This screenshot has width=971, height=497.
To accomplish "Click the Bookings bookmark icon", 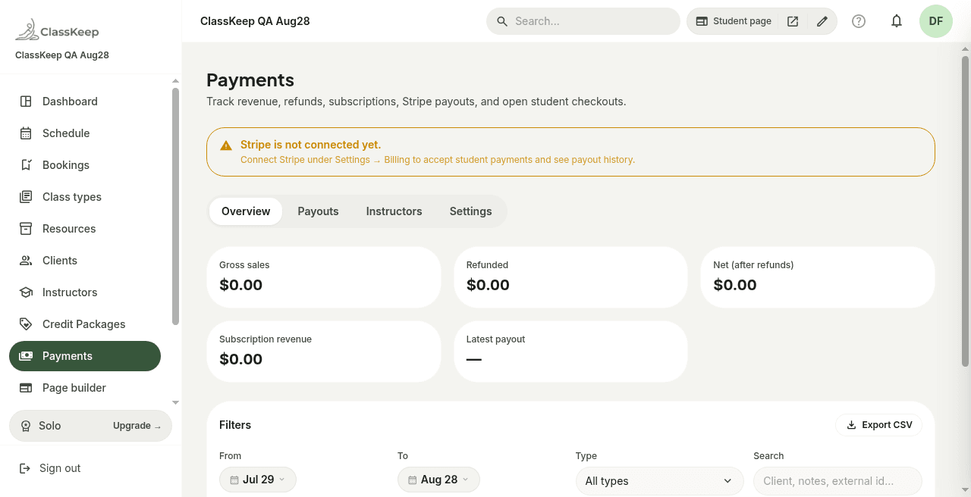I will pos(26,165).
